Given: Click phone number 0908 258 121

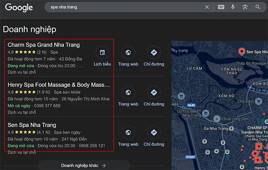Looking at the screenshot, I should (92, 145).
